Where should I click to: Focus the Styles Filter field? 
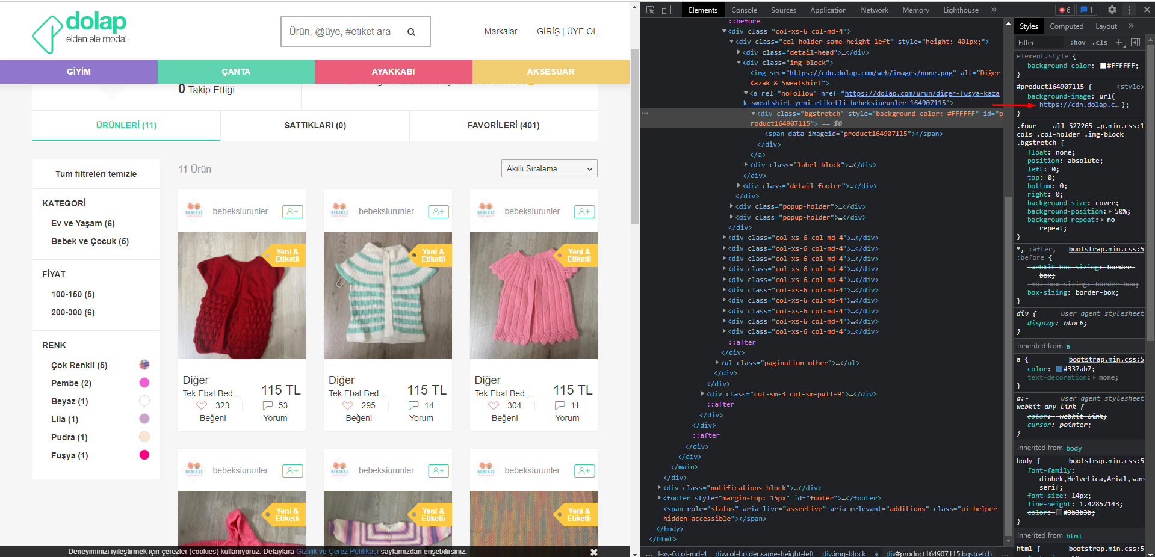(x=1040, y=42)
